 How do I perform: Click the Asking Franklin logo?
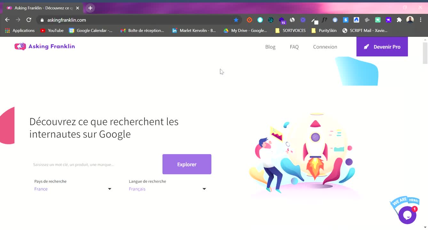44,47
